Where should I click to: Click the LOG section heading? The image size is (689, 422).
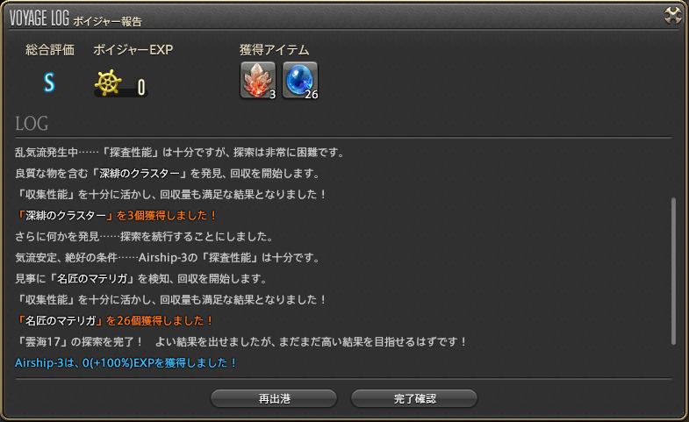click(32, 124)
